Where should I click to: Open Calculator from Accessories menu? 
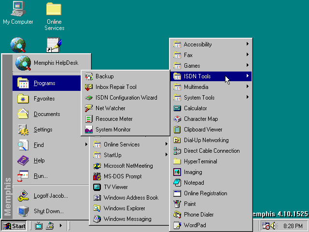pyautogui.click(x=211, y=108)
